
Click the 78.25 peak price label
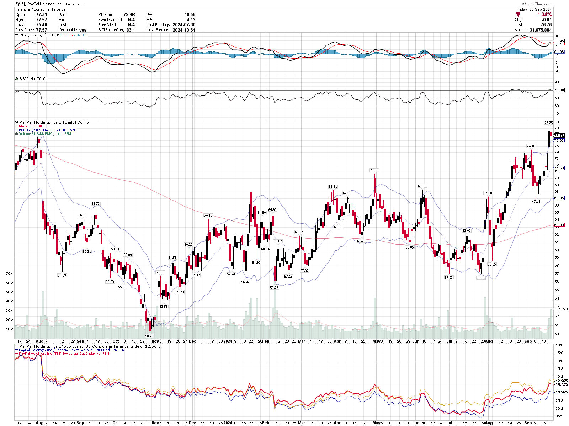point(548,123)
